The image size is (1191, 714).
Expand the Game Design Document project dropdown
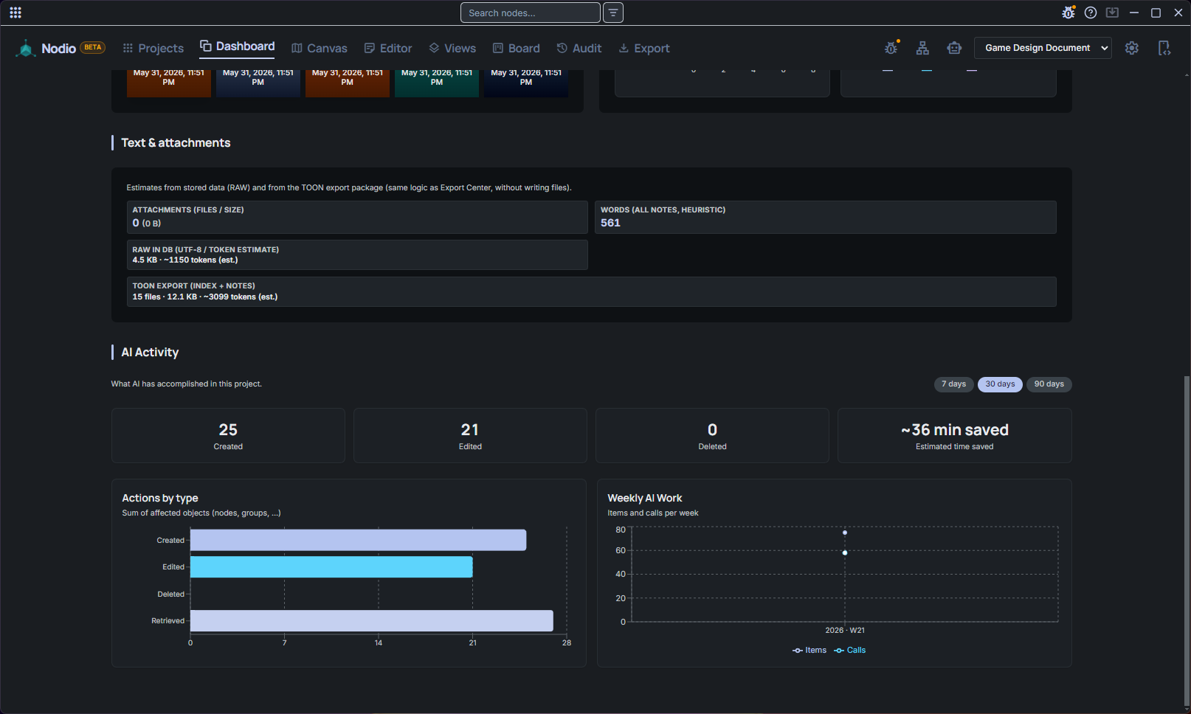[x=1043, y=48]
